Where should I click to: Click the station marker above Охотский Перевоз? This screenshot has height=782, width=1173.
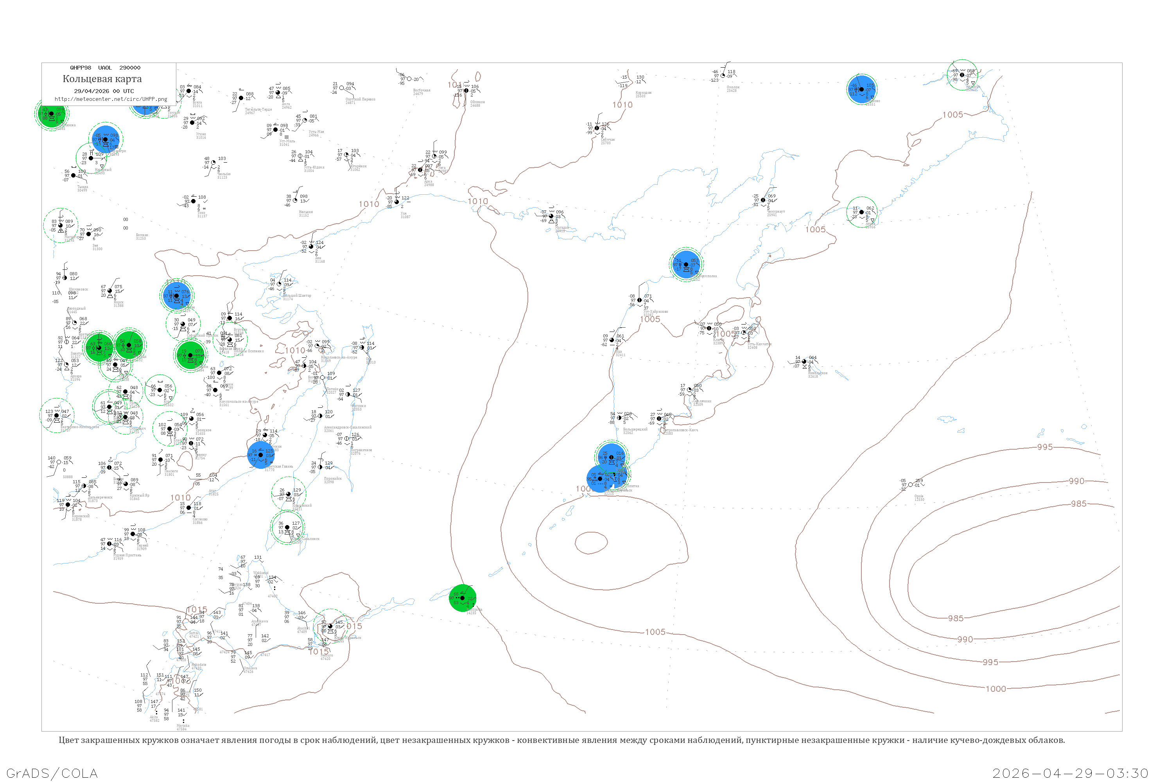[x=342, y=88]
